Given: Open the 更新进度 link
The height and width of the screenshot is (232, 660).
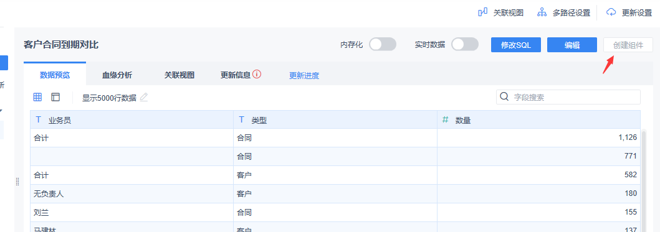Looking at the screenshot, I should tap(304, 76).
